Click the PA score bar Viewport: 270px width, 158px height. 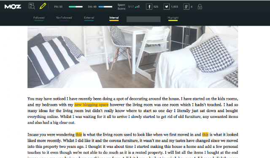click(76, 7)
